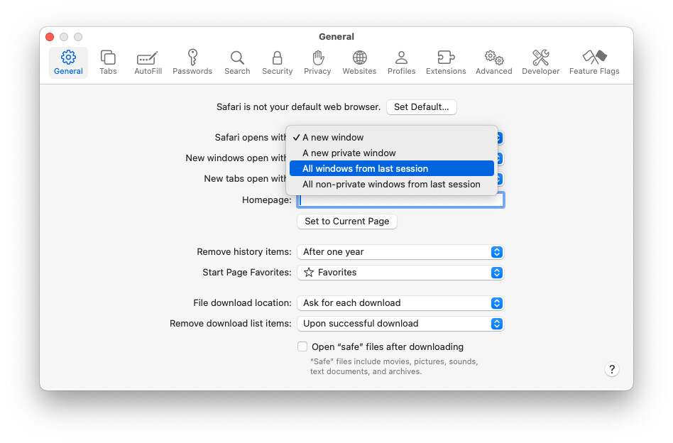The width and height of the screenshot is (673, 443).
Task: Open the Tabs settings pane
Action: pyautogui.click(x=108, y=62)
